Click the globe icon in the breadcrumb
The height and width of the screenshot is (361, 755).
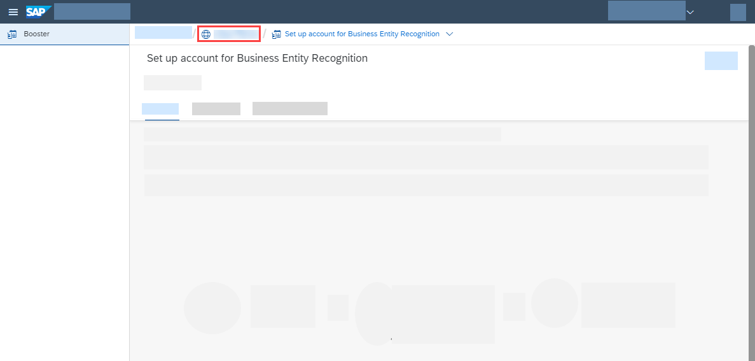pyautogui.click(x=206, y=34)
